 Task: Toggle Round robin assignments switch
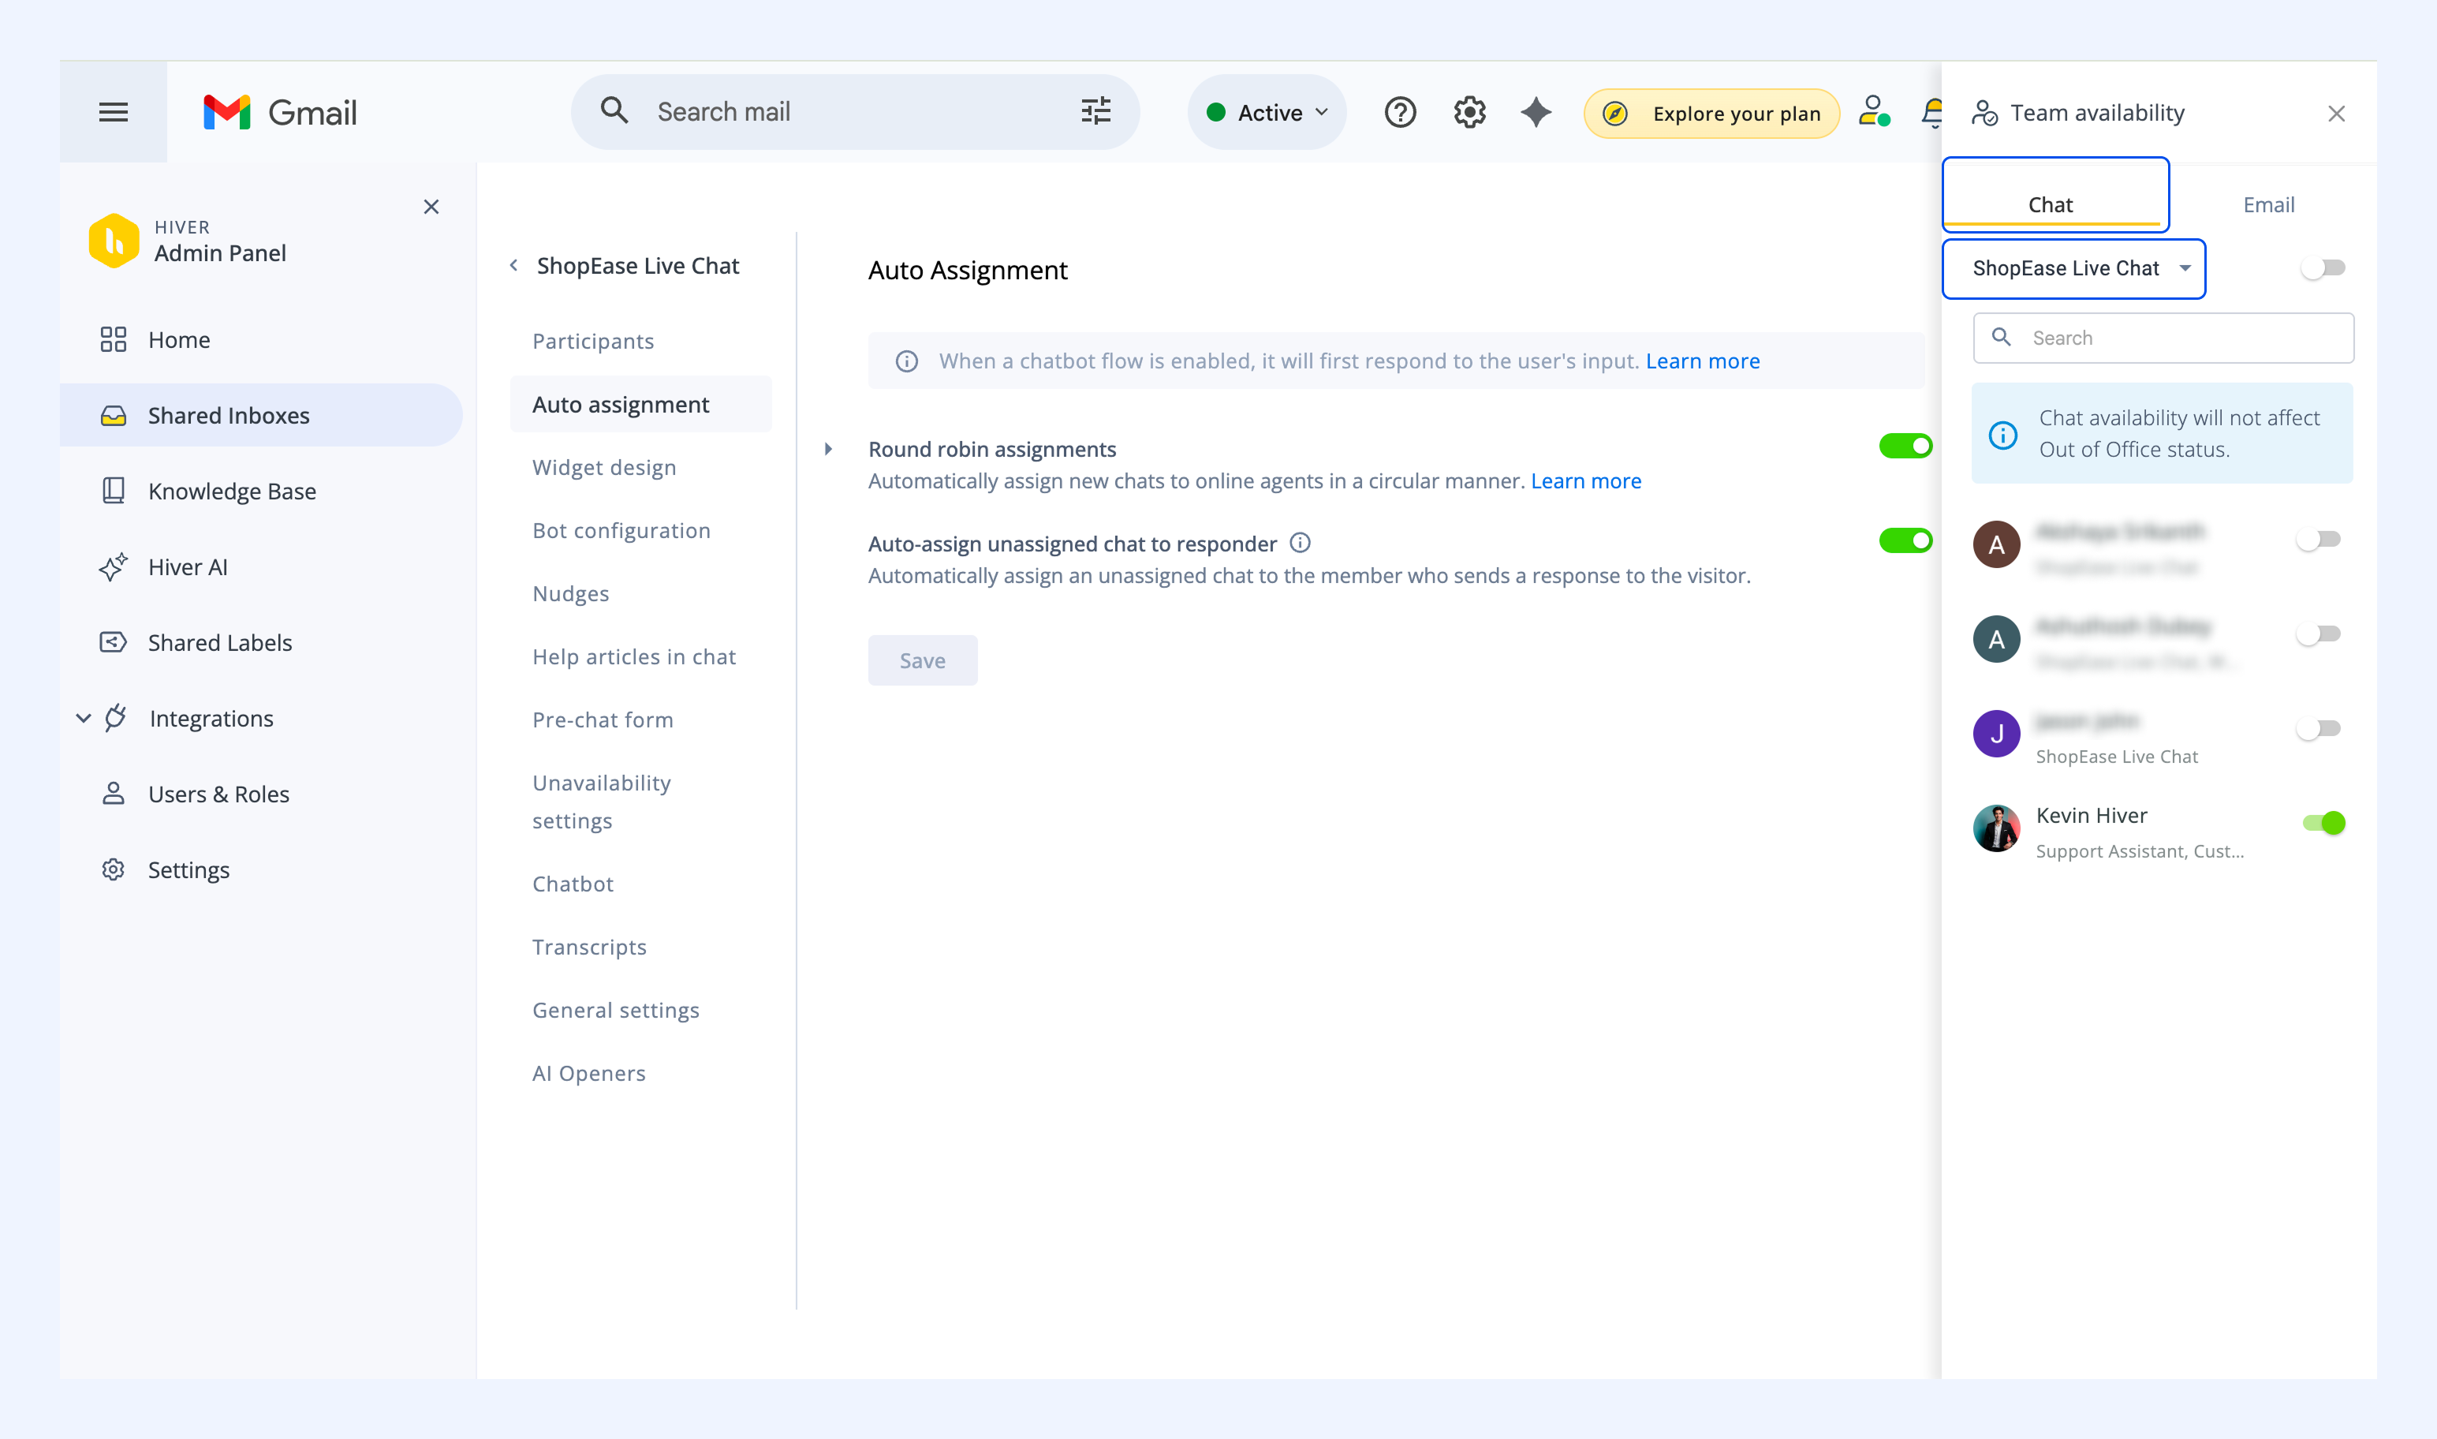pyautogui.click(x=1905, y=446)
